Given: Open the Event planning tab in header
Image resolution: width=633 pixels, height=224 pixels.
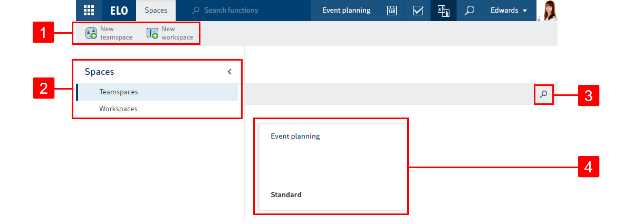Looking at the screenshot, I should pos(346,11).
